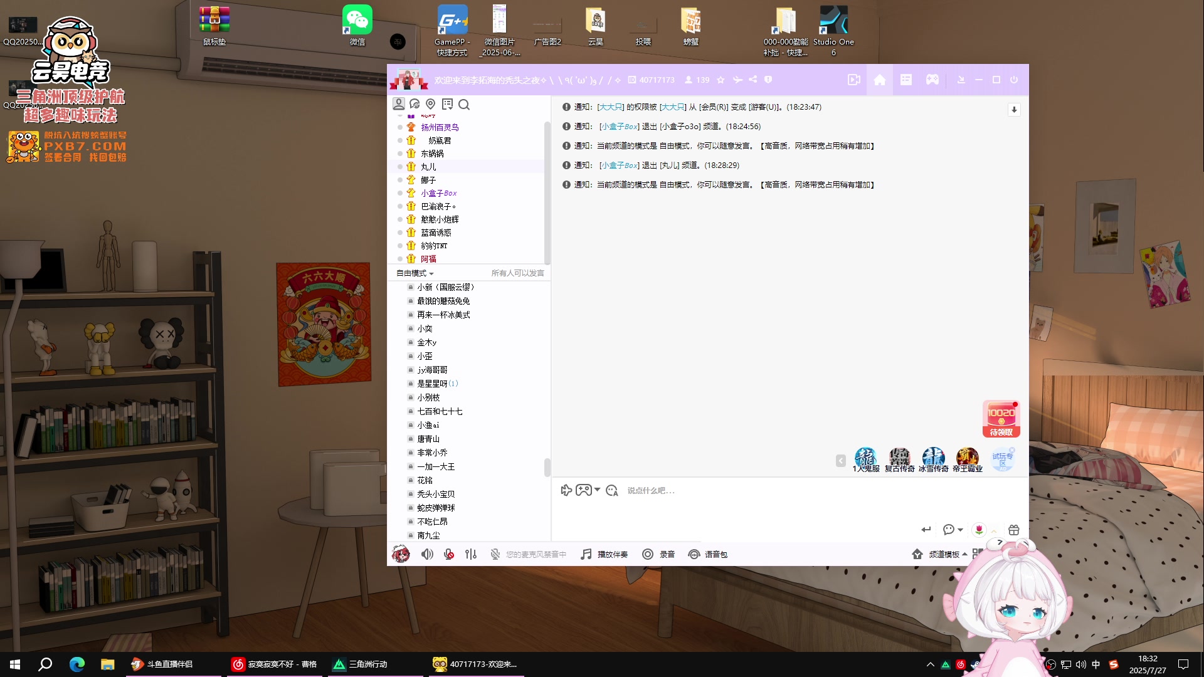Click the share channel icon
The image size is (1204, 677).
coord(752,80)
